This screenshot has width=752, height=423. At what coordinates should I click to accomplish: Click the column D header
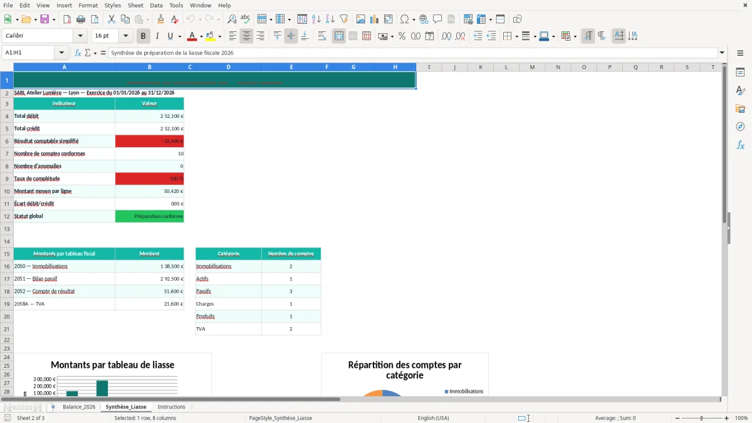tap(228, 67)
